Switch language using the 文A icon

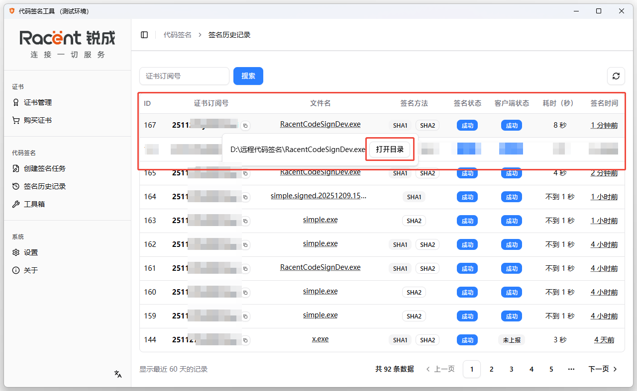click(117, 374)
